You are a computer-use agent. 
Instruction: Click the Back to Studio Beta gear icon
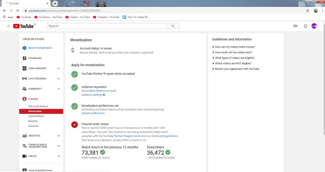tap(24, 48)
